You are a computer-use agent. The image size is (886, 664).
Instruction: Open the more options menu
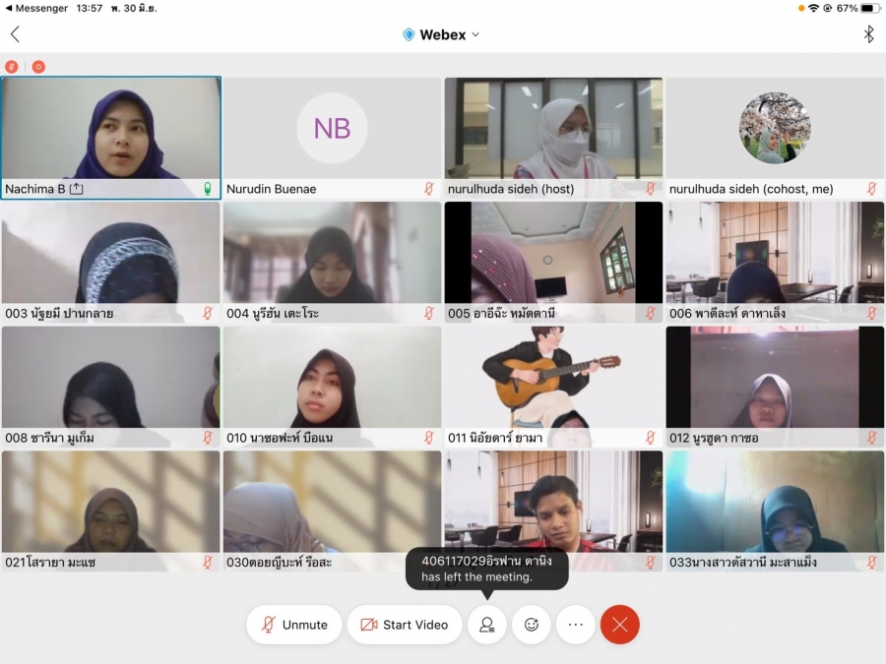[x=576, y=625]
